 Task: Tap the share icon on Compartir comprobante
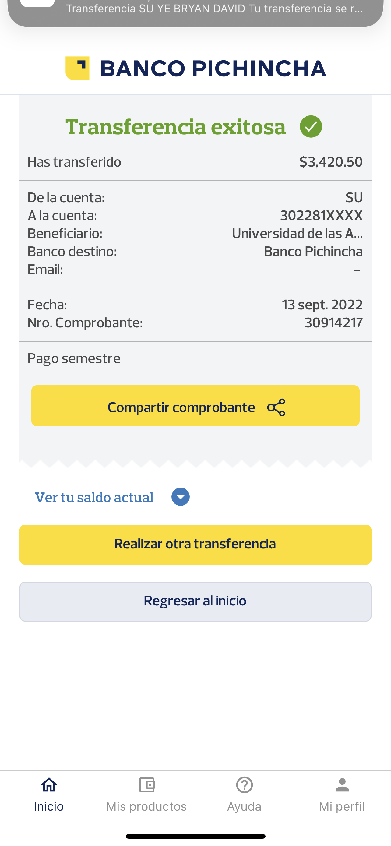pyautogui.click(x=277, y=407)
